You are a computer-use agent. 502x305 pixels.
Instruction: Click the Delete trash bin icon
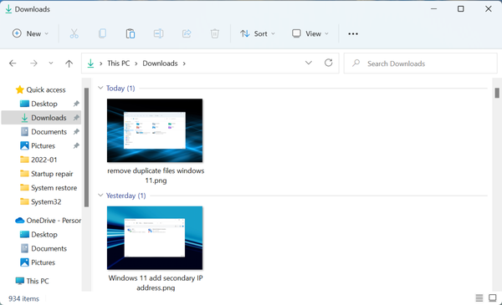click(x=215, y=33)
